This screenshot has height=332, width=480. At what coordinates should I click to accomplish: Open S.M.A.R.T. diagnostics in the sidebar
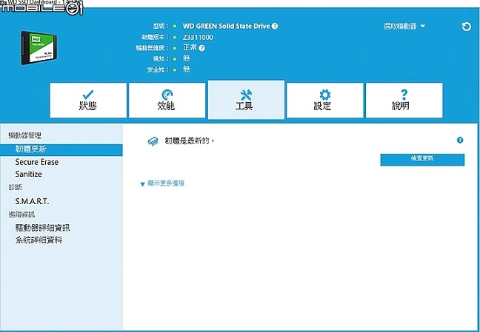click(32, 201)
